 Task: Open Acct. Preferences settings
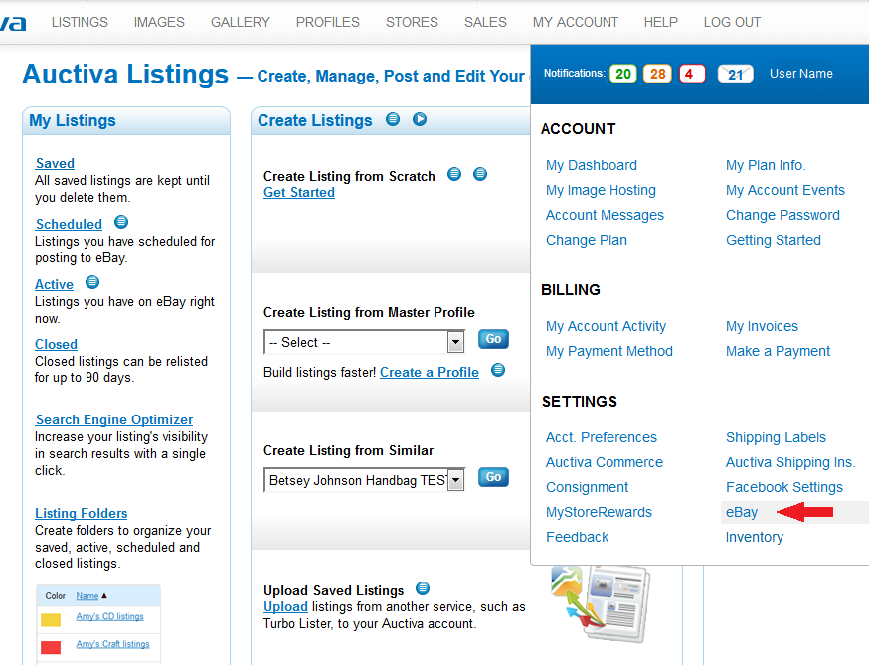(x=602, y=437)
